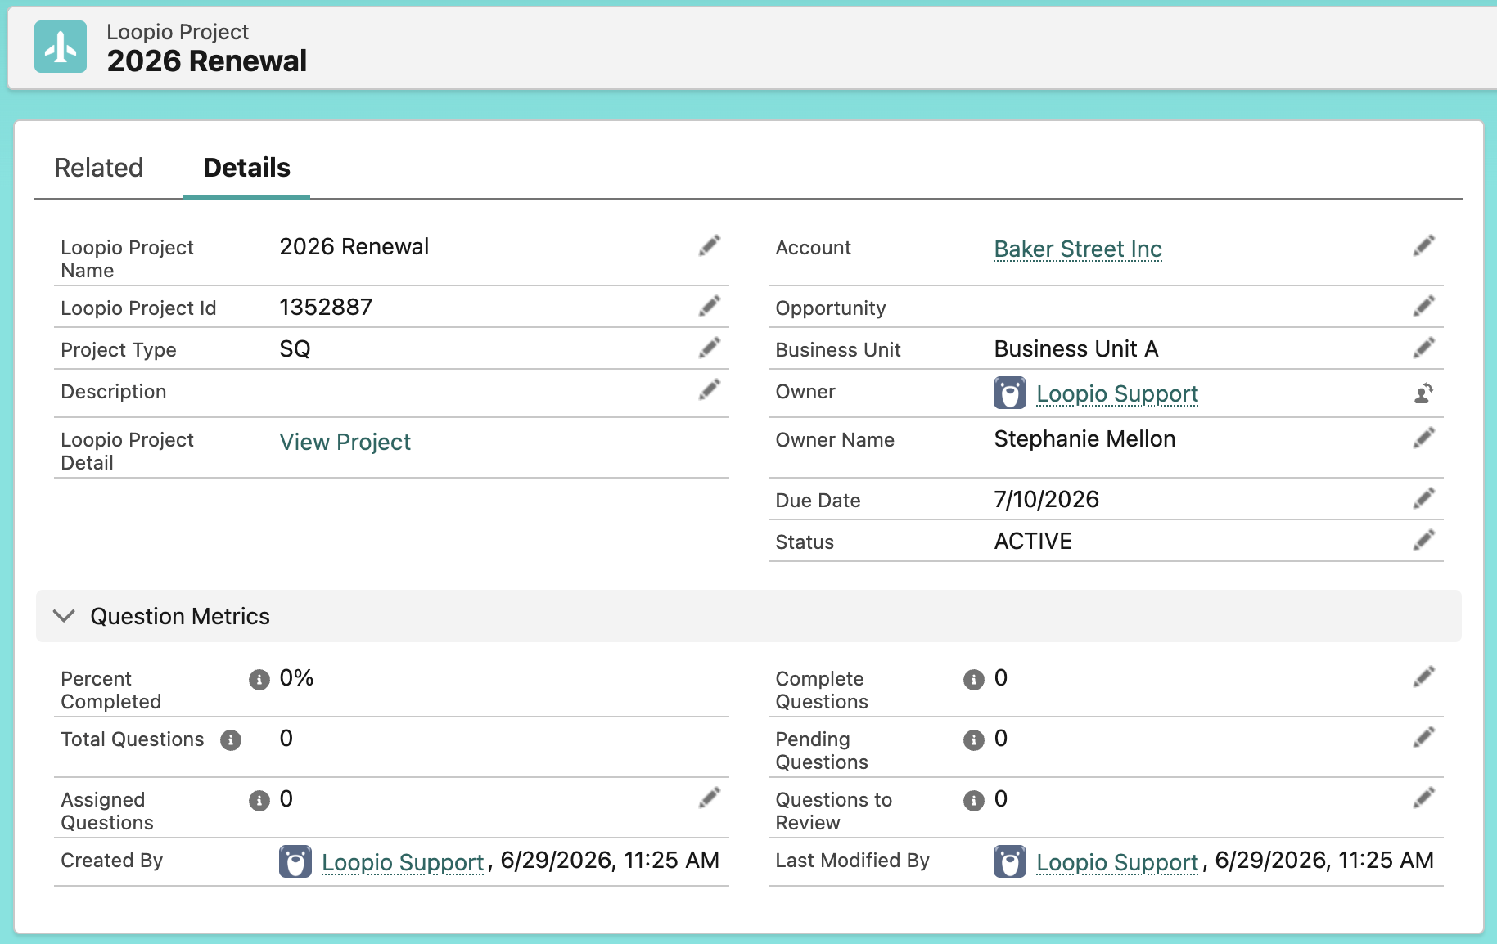Edit the Loopio Project Name field
Screen dimensions: 1497x944
pos(709,245)
